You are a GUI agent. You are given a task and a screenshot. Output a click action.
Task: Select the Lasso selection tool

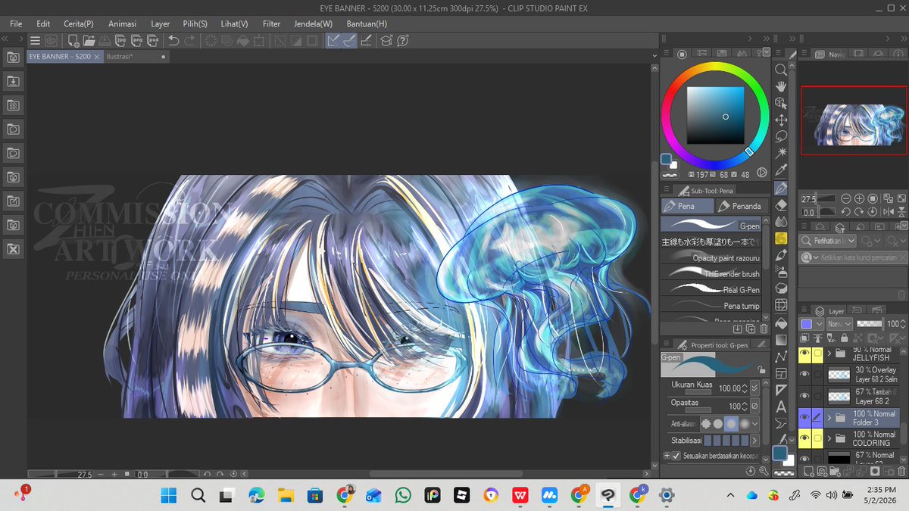781,136
